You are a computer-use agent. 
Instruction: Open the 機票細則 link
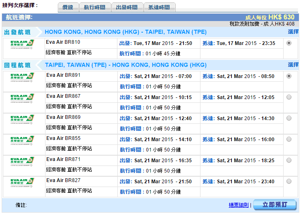[x=239, y=205]
